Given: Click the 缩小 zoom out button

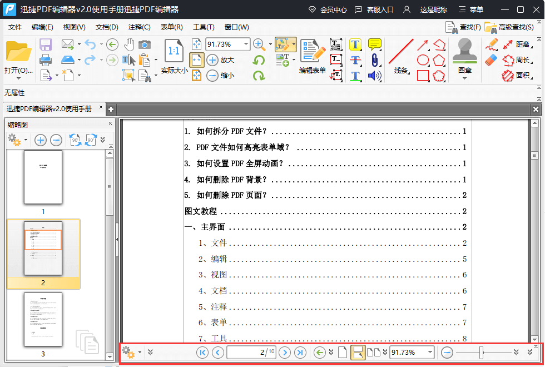Looking at the screenshot, I should (220, 76).
